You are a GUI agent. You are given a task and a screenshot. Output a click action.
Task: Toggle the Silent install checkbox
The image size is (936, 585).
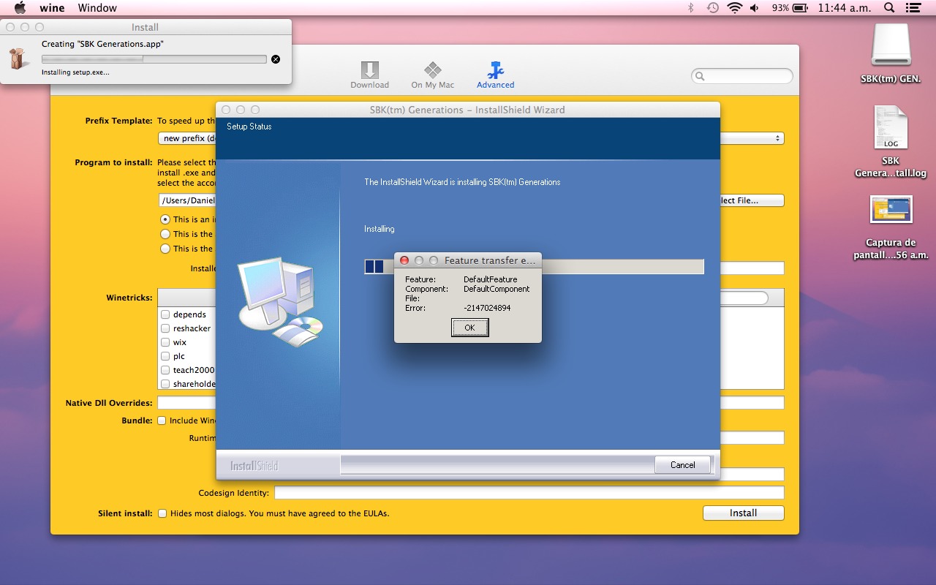[x=162, y=513]
